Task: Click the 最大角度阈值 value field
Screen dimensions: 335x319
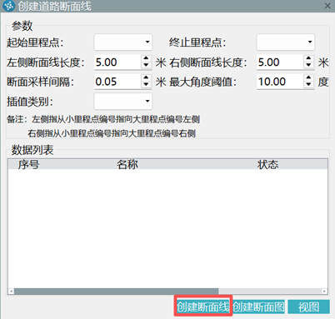Action: click(280, 82)
